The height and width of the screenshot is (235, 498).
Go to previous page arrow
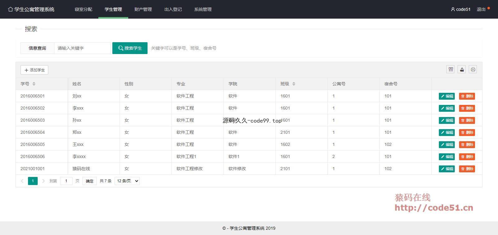point(22,181)
